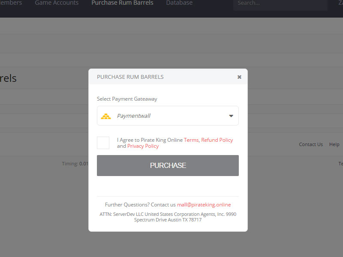Open Help footer link
343x257 pixels.
pyautogui.click(x=334, y=144)
